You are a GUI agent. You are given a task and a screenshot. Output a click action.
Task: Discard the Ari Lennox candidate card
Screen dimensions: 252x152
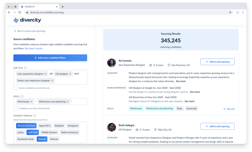pyautogui.click(x=229, y=109)
